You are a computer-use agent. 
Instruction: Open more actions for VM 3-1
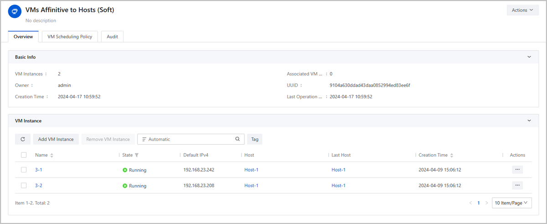coord(517,170)
